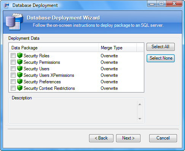This screenshot has width=185, height=151.
Task: Sort by the Merge Type column header
Action: (x=118, y=48)
